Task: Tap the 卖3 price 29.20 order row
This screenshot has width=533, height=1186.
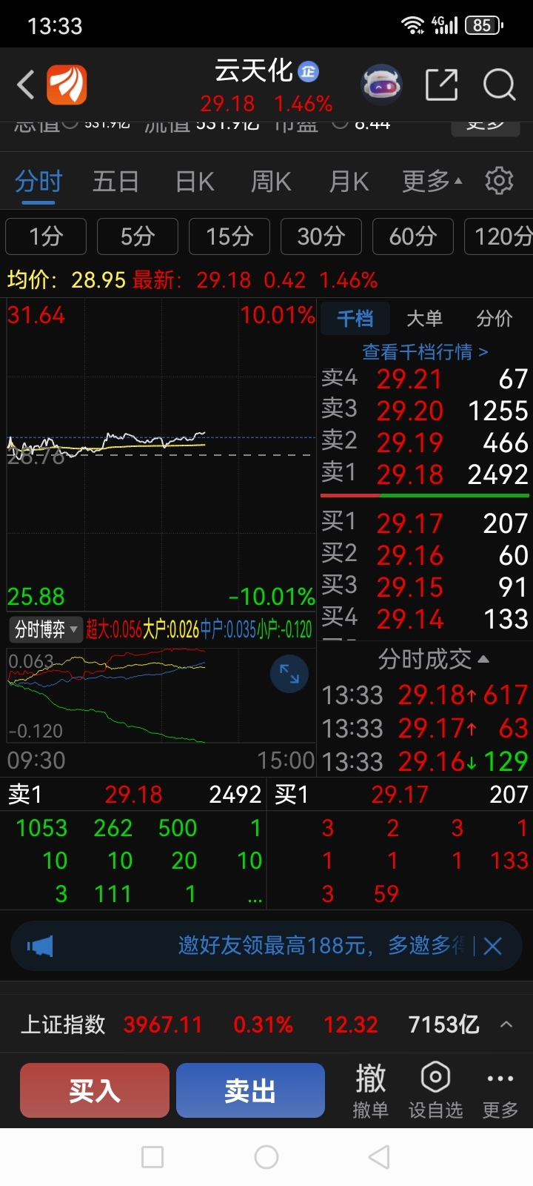Action: pos(425,410)
